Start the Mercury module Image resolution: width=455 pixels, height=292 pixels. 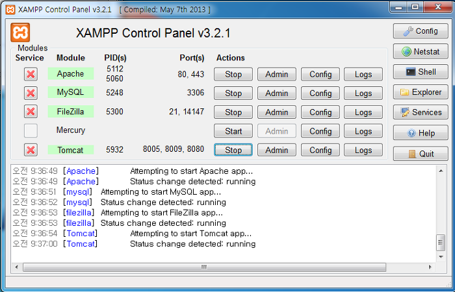point(233,131)
